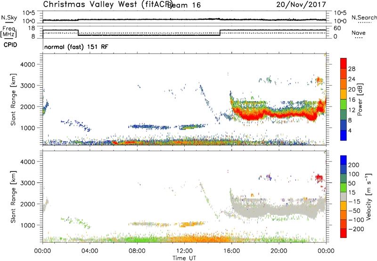Click the "Beam 16" label in header
The image size is (377, 261).
[184, 5]
